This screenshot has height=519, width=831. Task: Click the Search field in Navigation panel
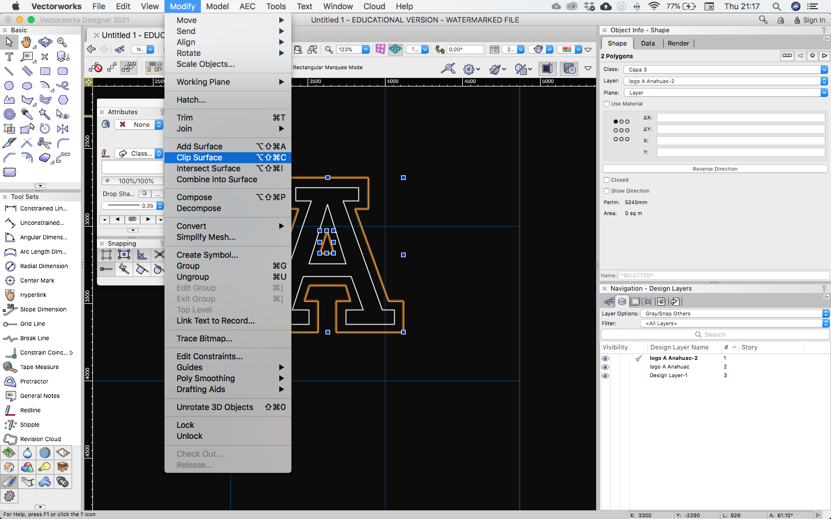[715, 334]
